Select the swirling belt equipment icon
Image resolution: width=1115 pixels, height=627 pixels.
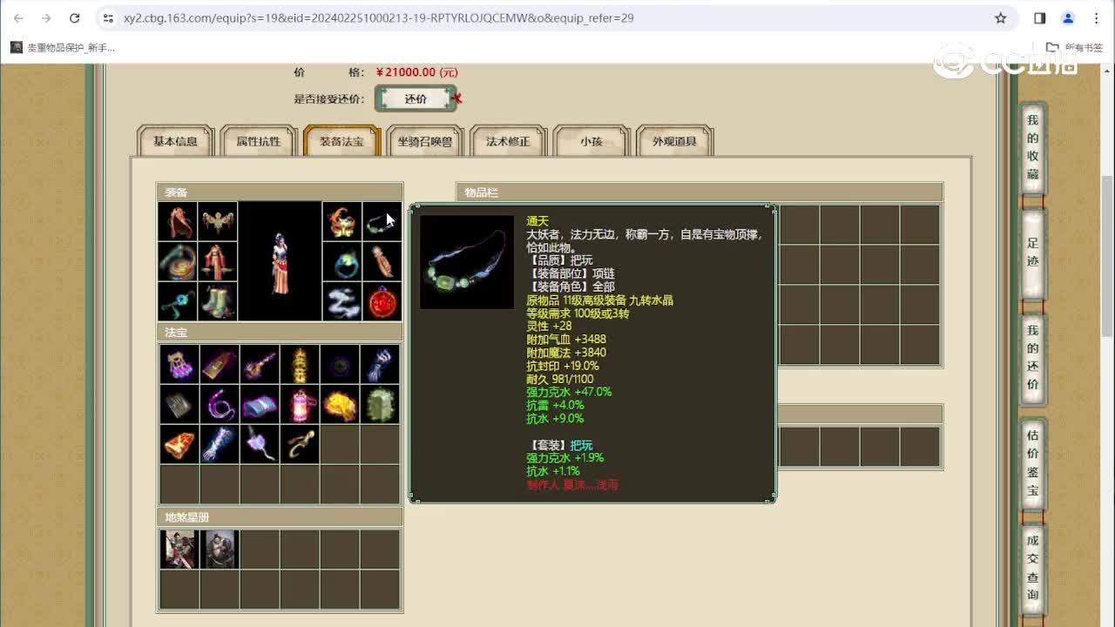pyautogui.click(x=177, y=261)
